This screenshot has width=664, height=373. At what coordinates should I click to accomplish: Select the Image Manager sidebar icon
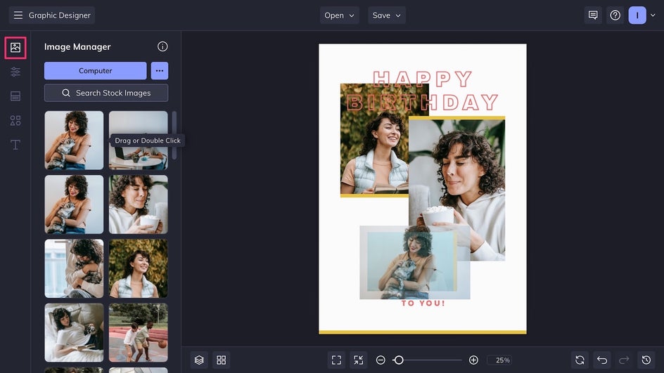pos(15,47)
